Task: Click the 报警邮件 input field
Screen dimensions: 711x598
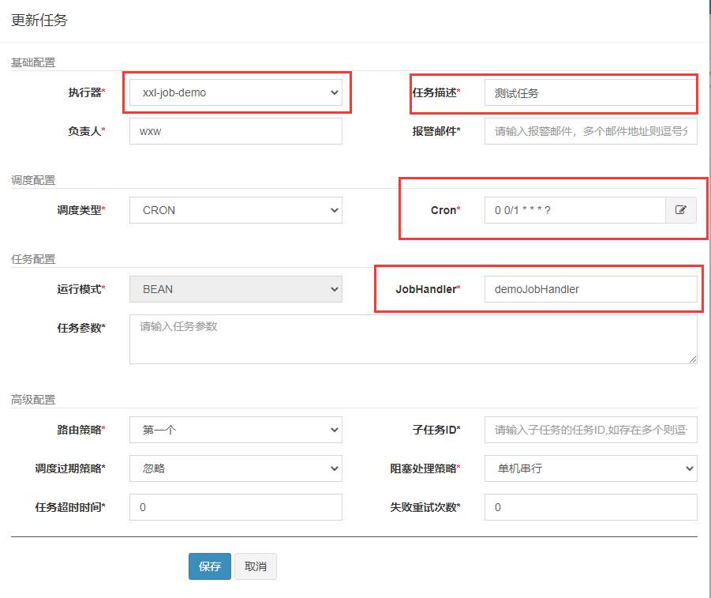Action: (591, 131)
